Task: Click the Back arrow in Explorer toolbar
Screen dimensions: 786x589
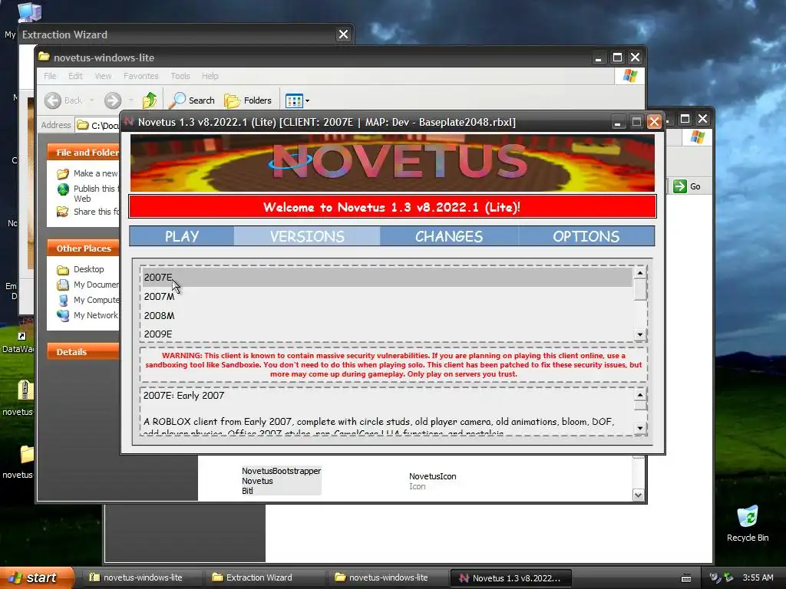Action: [x=53, y=100]
